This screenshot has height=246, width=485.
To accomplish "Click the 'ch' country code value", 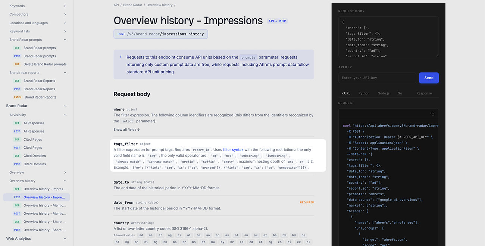I will 280,242.
